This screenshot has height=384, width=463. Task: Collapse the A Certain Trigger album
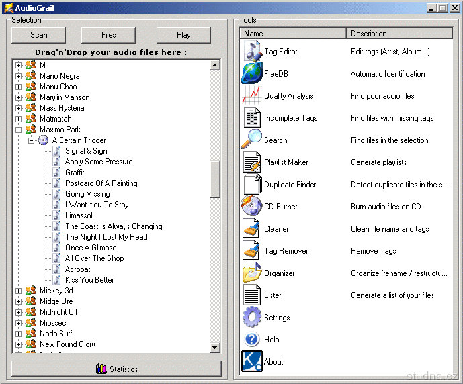(31, 140)
